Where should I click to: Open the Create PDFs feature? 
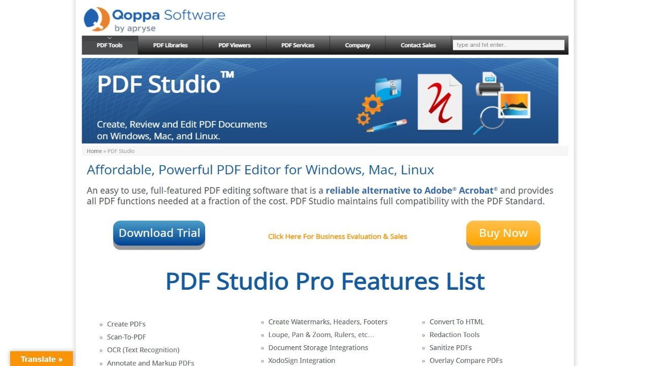[x=126, y=324]
